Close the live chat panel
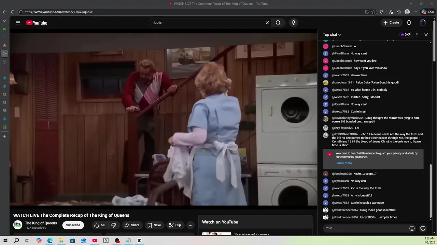Viewport: 437px width, 245px height. (426, 35)
